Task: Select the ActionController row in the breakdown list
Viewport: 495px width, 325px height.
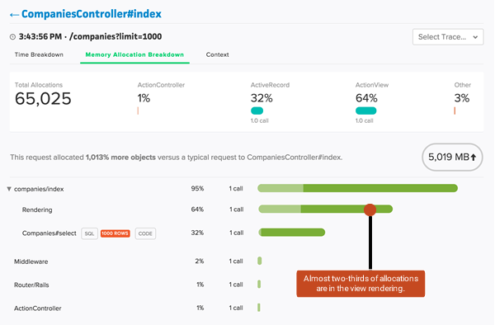Action: point(38,309)
